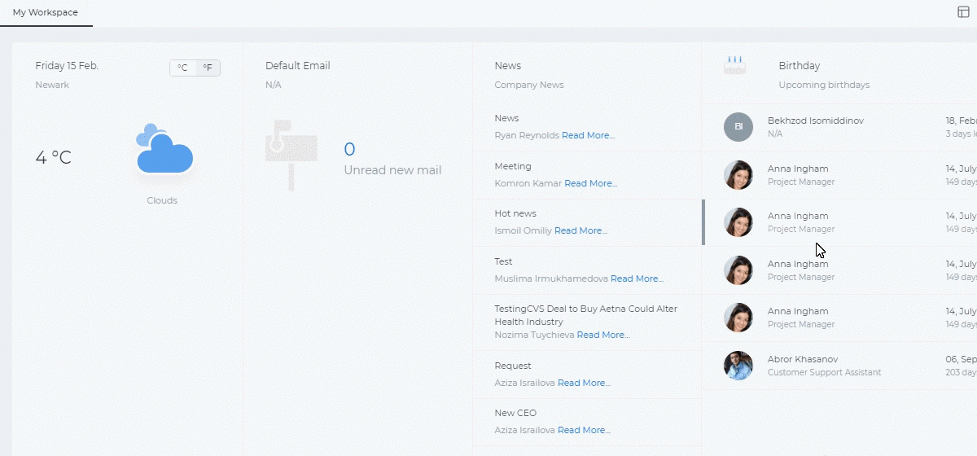The width and height of the screenshot is (977, 456).
Task: Open Read More for Ryan Reynolds news
Action: pyautogui.click(x=588, y=135)
